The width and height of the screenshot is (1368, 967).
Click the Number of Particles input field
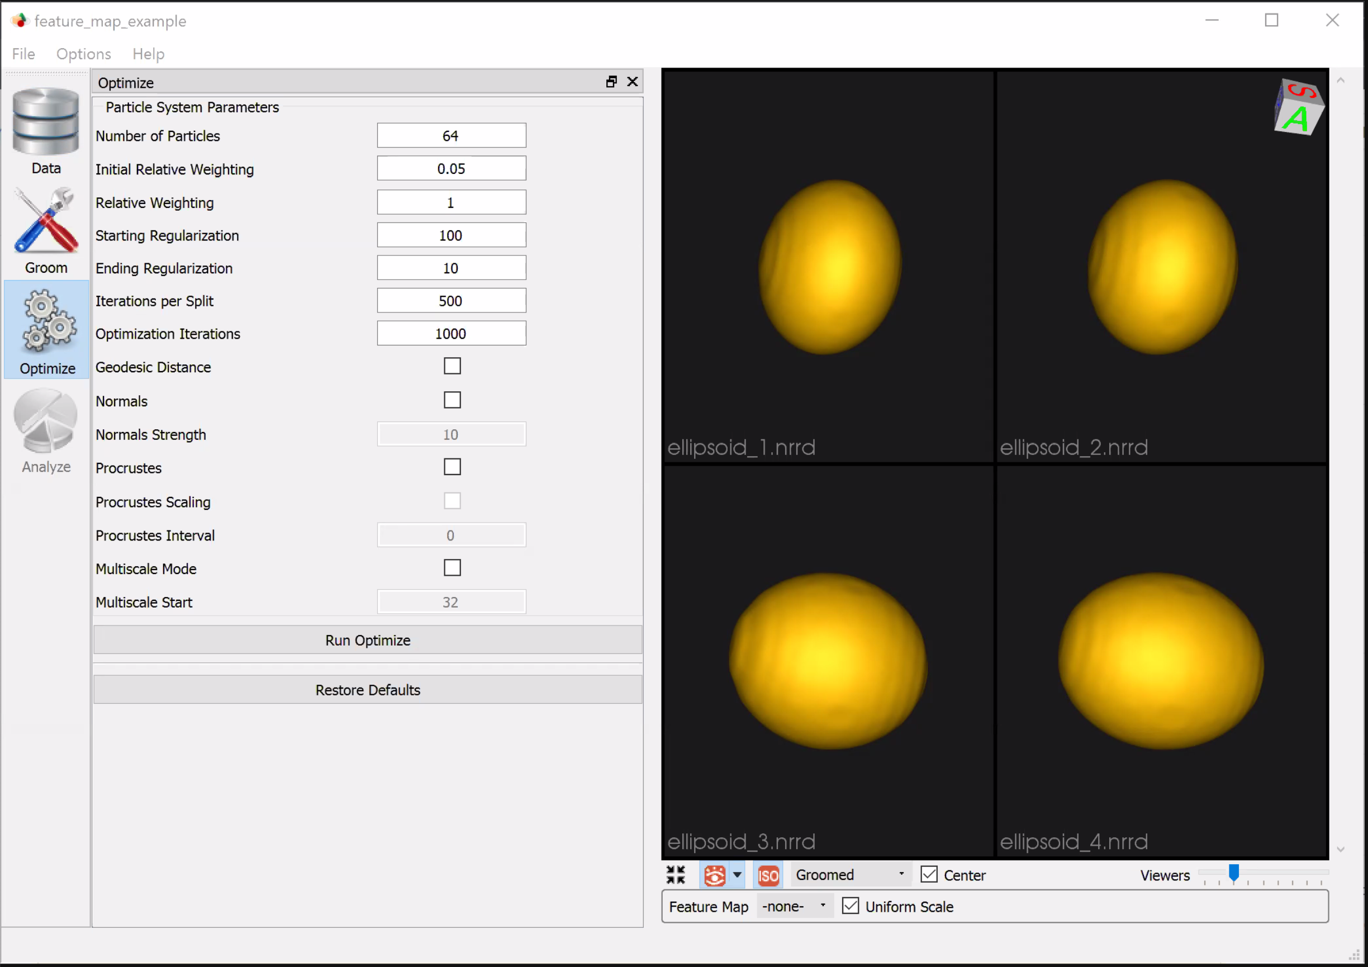pyautogui.click(x=450, y=135)
